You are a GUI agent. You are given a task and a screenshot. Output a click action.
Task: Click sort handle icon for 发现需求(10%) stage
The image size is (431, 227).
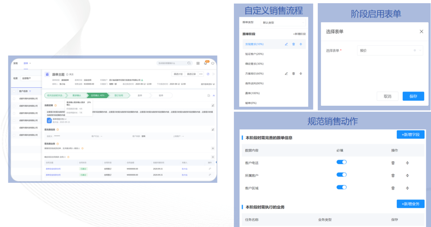301,44
